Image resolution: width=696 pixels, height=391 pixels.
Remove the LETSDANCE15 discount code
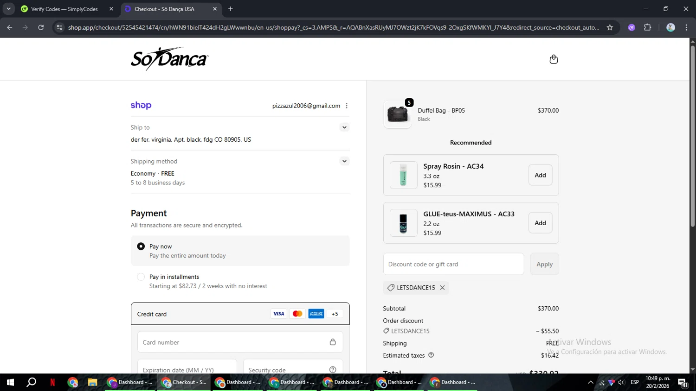(442, 288)
